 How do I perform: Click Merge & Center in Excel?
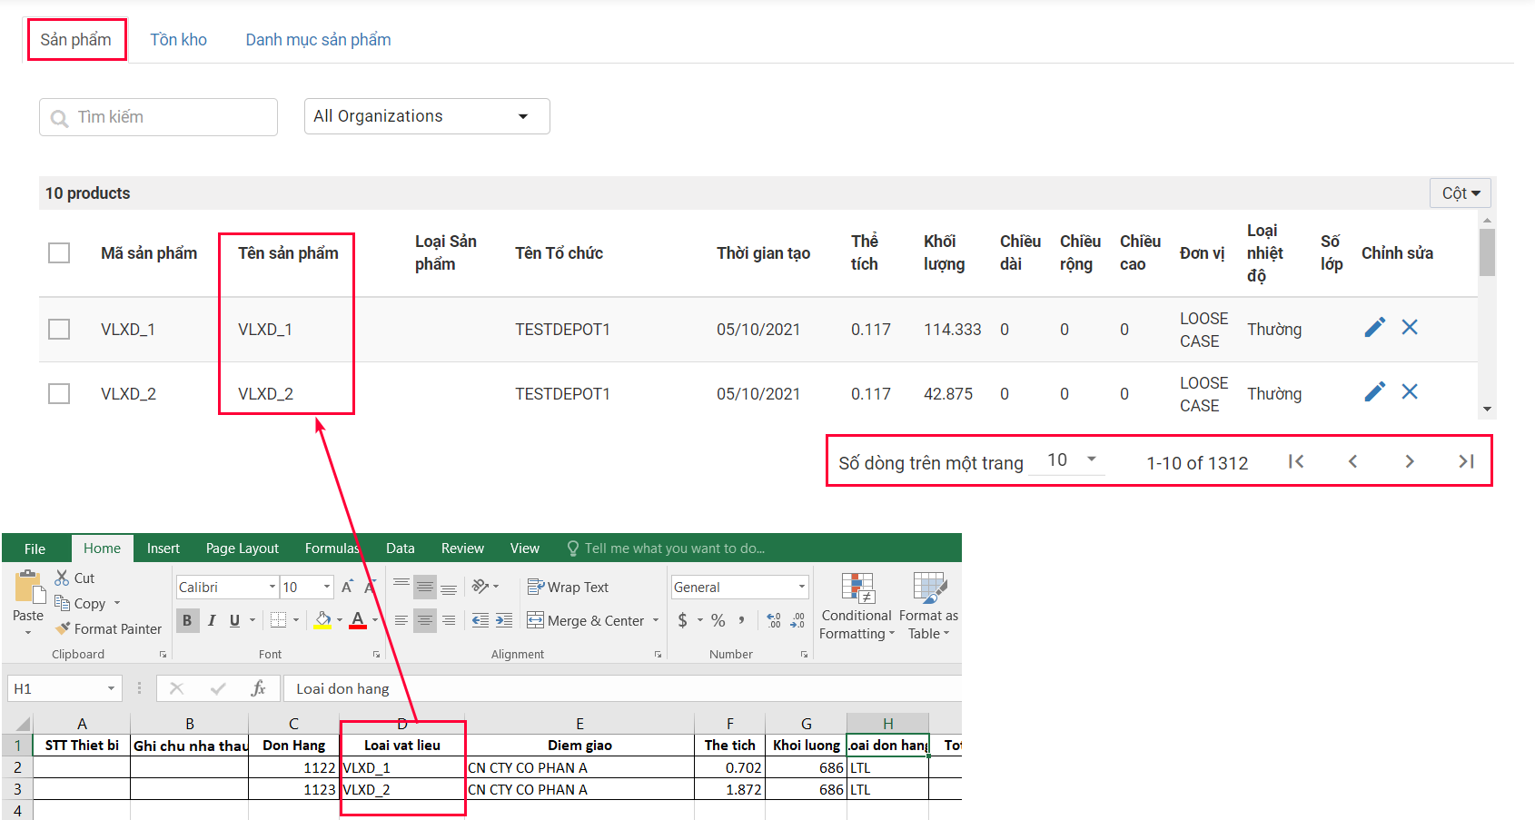coord(586,620)
